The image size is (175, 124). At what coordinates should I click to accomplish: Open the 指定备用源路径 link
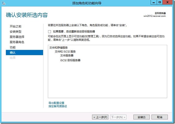click(x=58, y=106)
